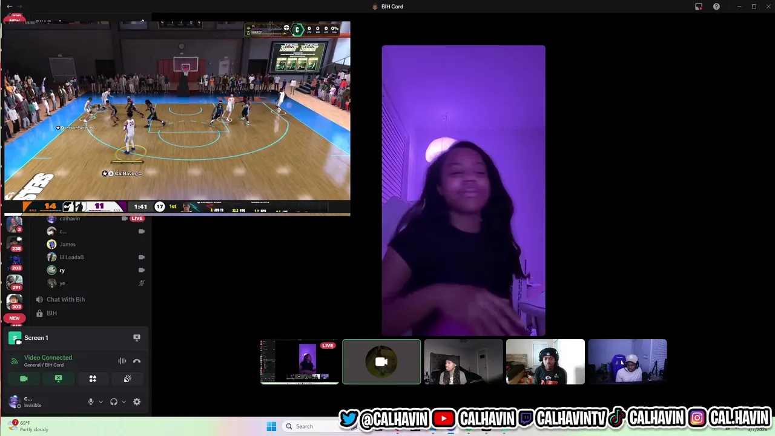Open the Screen 1 stream entry

pos(36,338)
